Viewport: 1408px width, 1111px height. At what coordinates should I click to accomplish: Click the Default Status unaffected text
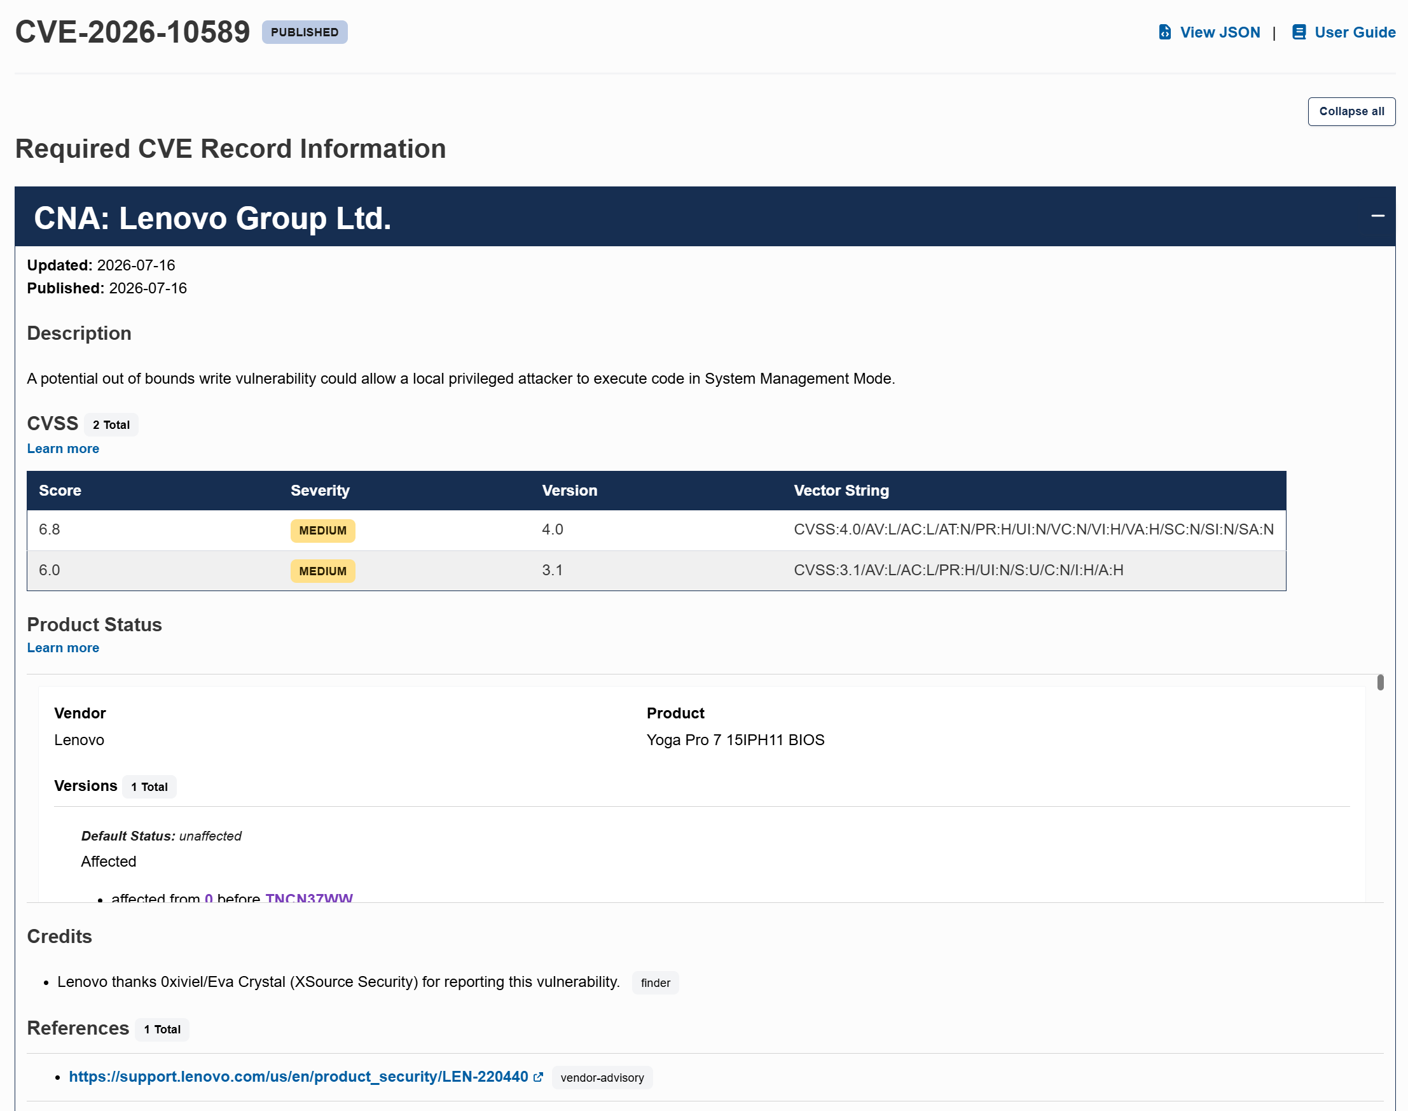coord(161,837)
